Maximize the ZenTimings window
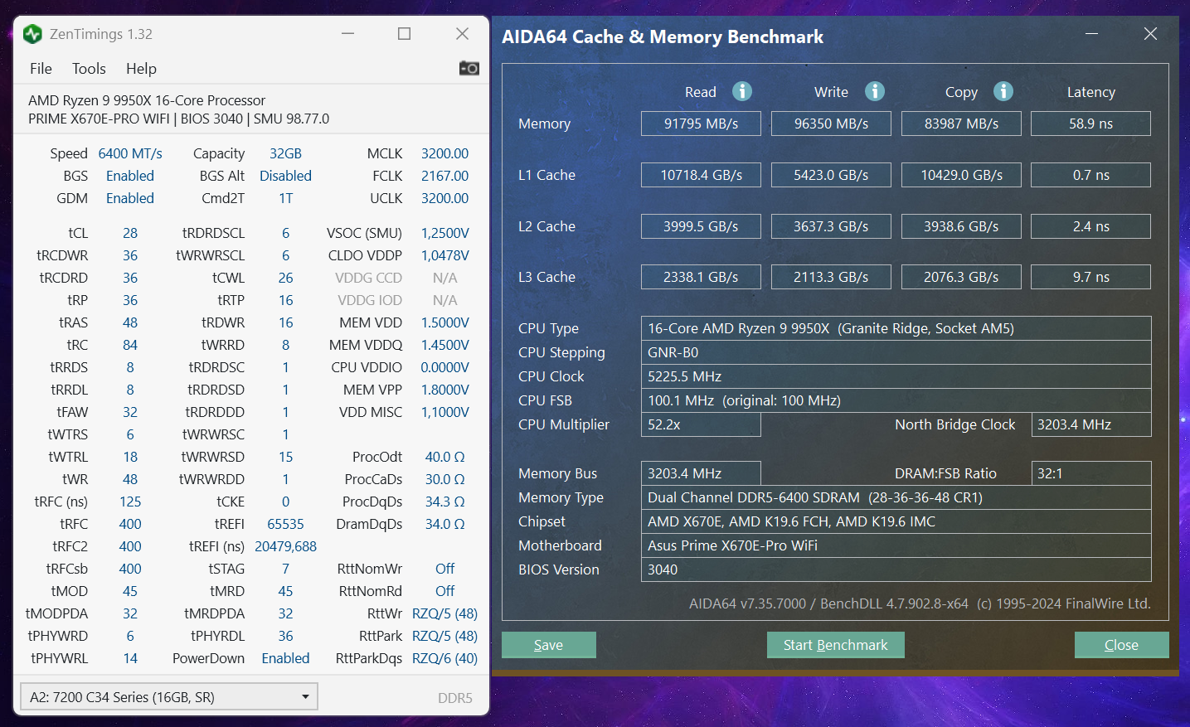Screen dimensions: 1190x727 click(x=404, y=34)
